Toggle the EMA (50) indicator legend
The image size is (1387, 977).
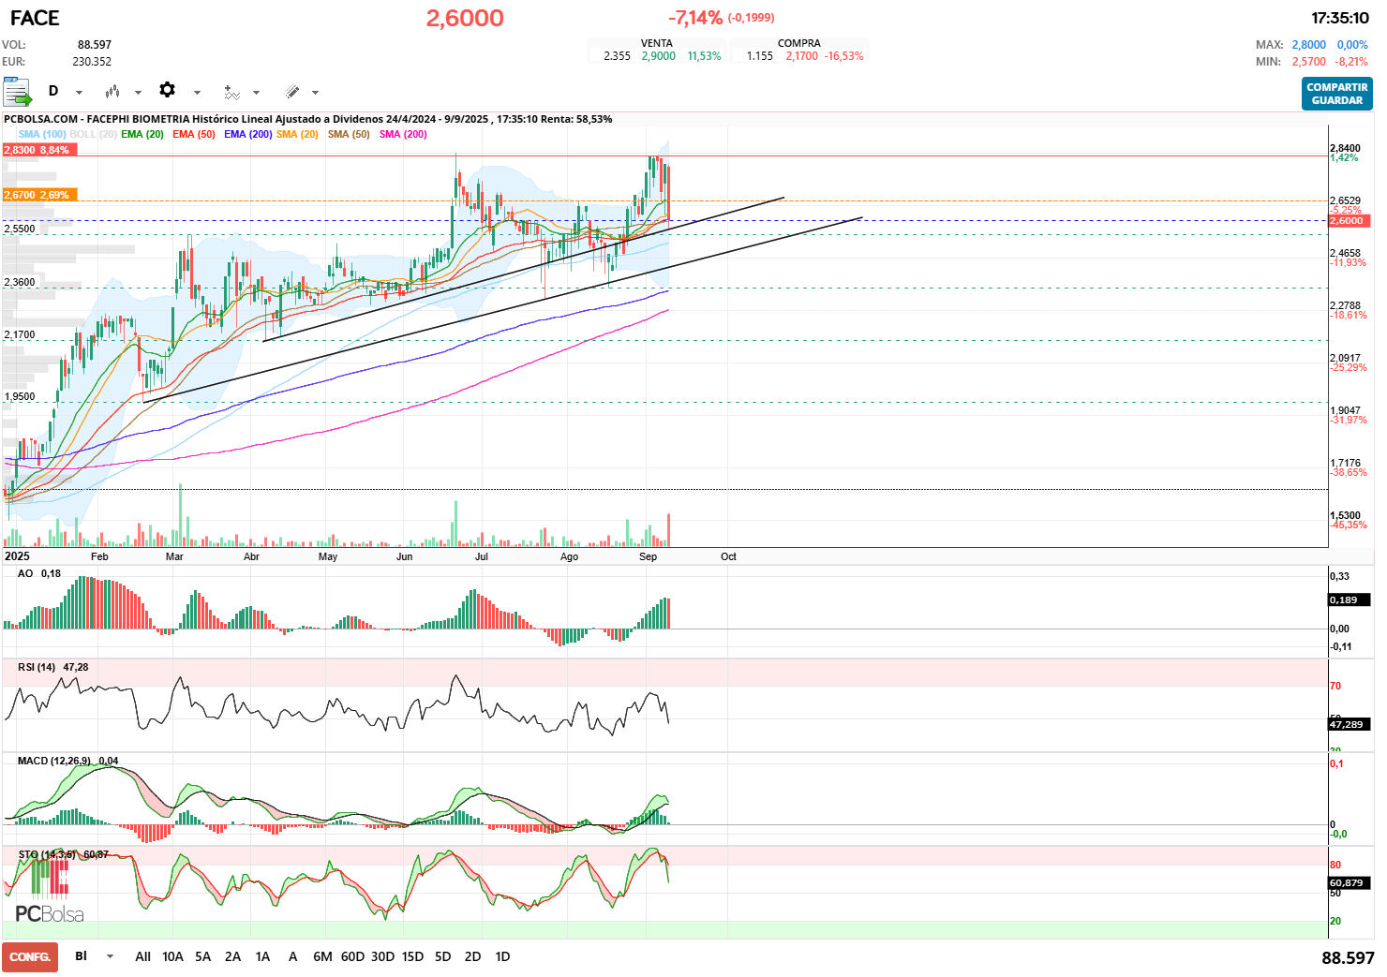194,134
